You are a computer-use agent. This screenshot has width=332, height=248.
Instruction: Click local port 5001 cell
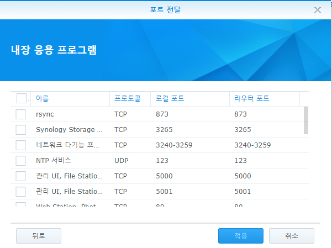[164, 192]
